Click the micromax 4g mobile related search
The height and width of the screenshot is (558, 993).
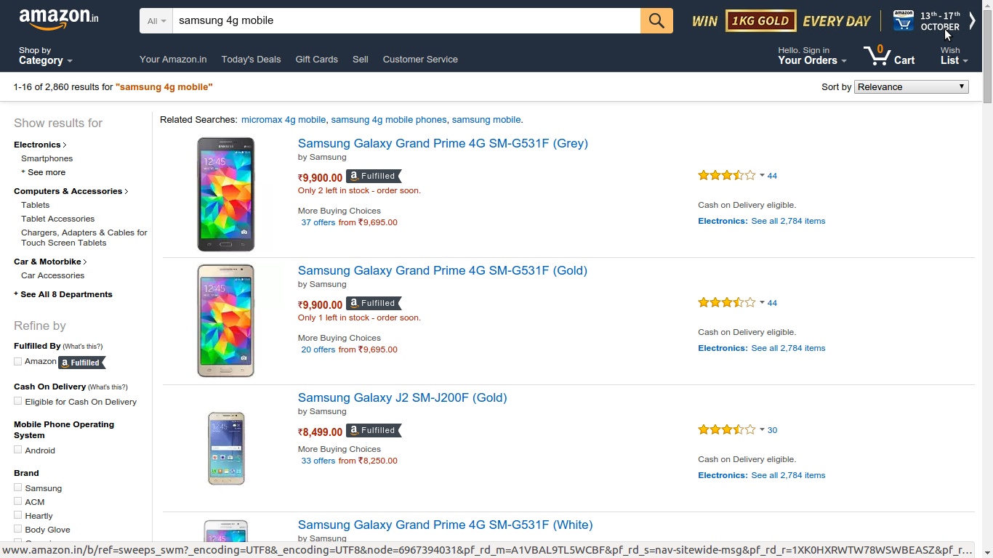pos(284,120)
